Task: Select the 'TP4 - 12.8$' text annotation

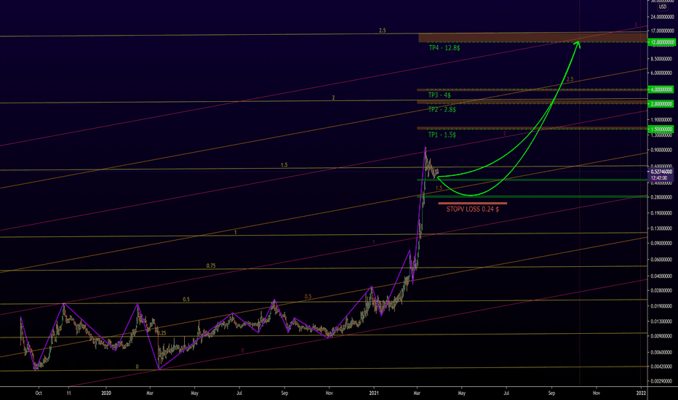Action: coord(444,48)
